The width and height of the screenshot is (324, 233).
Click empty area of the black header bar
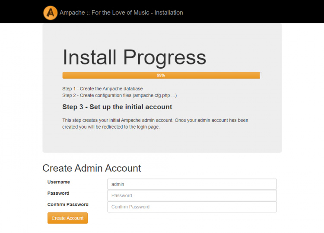coord(259,12)
